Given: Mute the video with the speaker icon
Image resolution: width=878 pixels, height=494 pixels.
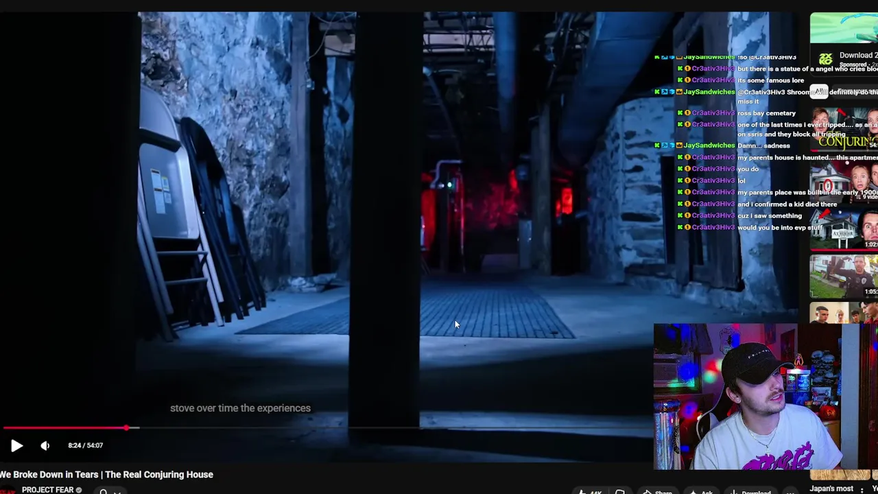Looking at the screenshot, I should [45, 446].
